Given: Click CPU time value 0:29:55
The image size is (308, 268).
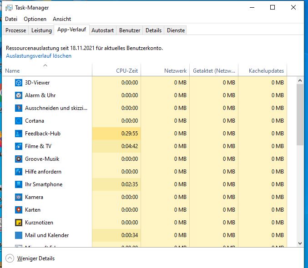Looking at the screenshot, I should point(130,134).
